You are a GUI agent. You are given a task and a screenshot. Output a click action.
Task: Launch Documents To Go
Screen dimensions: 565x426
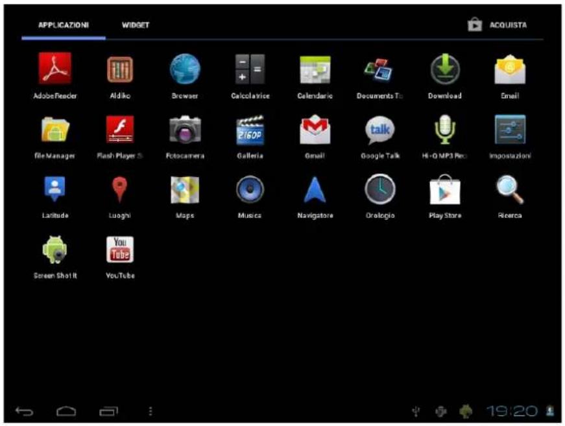tap(379, 70)
